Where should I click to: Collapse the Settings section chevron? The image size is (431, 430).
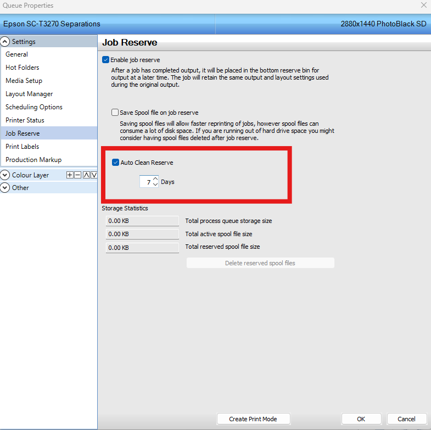5,42
